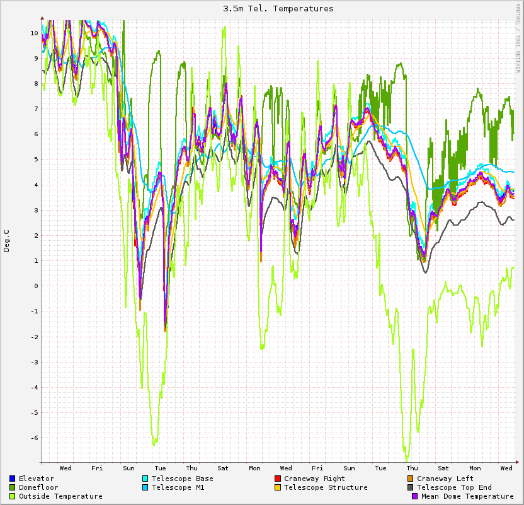
Task: Click the lime Outside Temperature legend swatch
Action: [13, 496]
